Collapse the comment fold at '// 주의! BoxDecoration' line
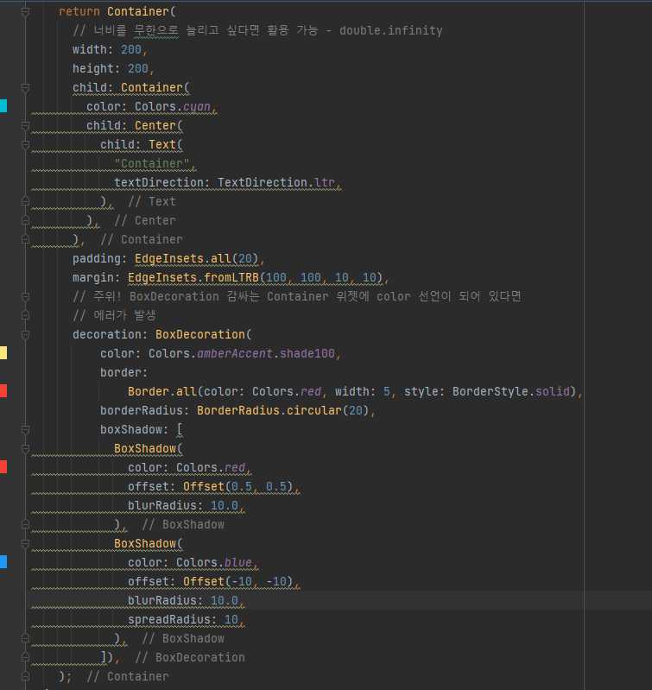 pyautogui.click(x=26, y=296)
